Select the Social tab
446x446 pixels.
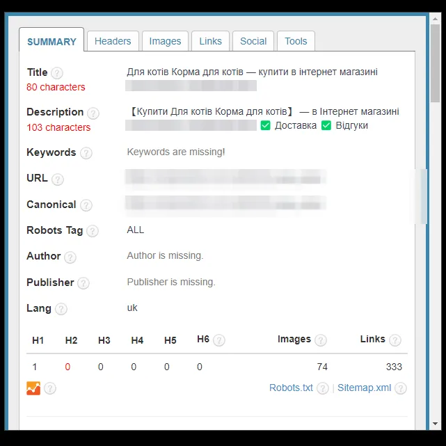pos(253,41)
